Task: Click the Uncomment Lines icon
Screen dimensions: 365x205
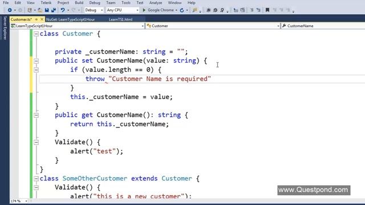Action: click(x=258, y=10)
